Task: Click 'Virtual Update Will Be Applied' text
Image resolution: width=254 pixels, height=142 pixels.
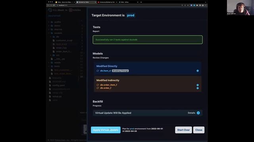Action: pos(113,113)
